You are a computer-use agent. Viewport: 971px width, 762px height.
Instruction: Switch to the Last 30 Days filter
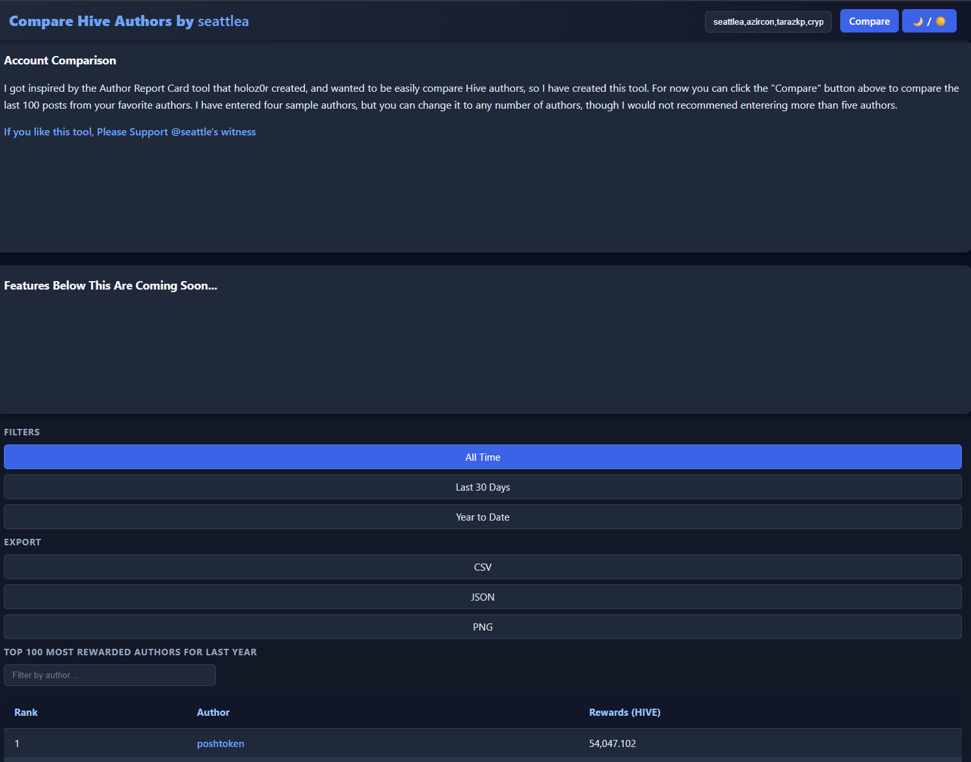pyautogui.click(x=483, y=487)
